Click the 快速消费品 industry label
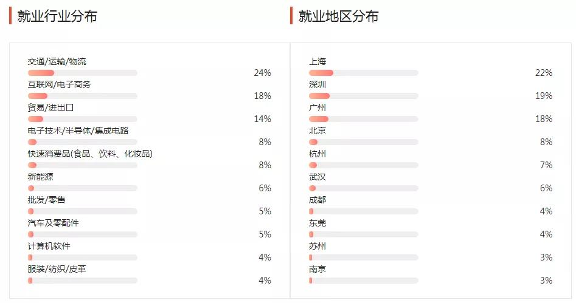The image size is (576, 303). tap(90, 154)
